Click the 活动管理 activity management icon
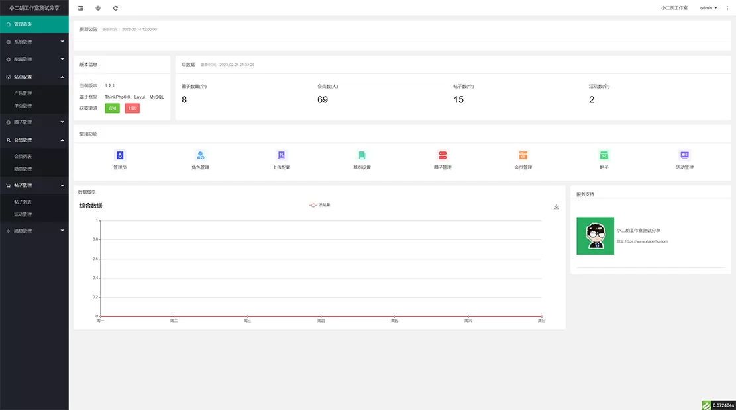This screenshot has height=410, width=736. (x=684, y=159)
